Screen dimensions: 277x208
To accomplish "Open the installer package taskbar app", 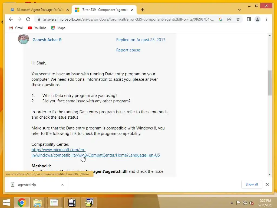I will [x=89, y=202].
